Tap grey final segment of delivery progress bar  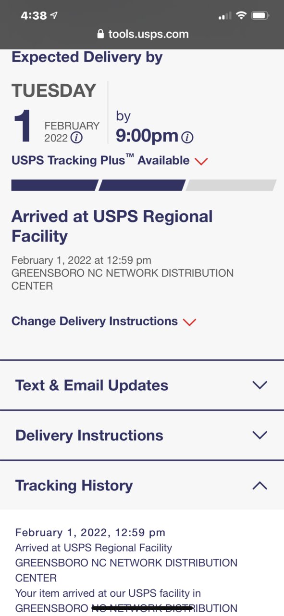(x=231, y=185)
